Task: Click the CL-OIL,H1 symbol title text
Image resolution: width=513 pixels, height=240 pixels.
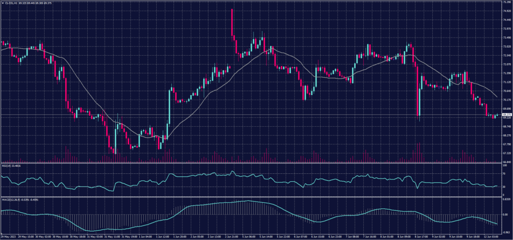Action: [11, 3]
